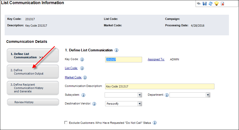Image resolution: width=239 pixels, height=130 pixels.
Task: Save using the blue floppy disk icon
Action: (205, 4)
